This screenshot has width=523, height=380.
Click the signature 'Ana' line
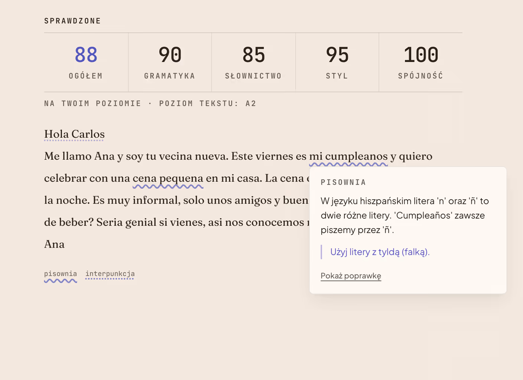[54, 244]
